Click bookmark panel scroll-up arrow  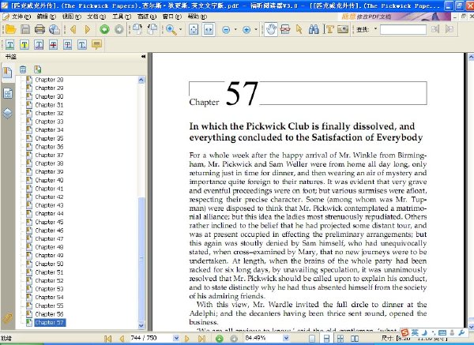point(141,80)
